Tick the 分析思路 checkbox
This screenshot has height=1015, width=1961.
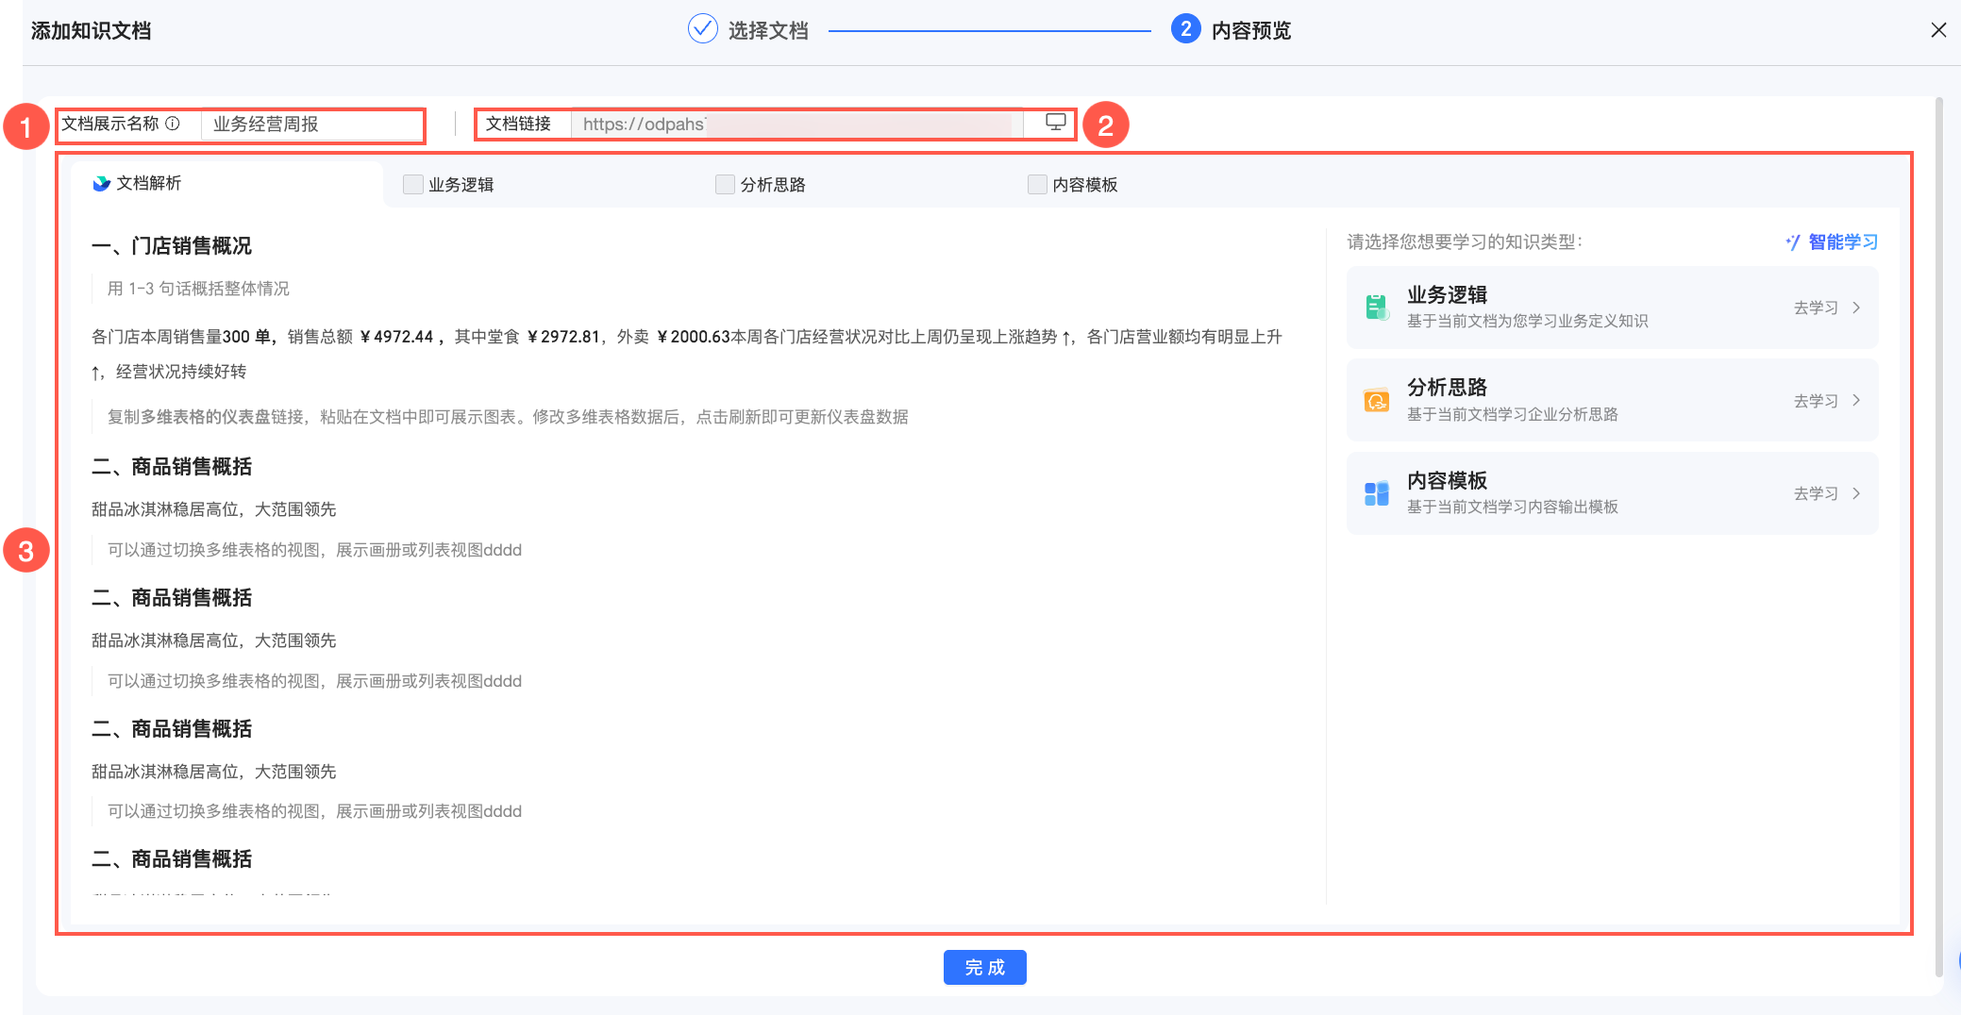[x=725, y=185]
